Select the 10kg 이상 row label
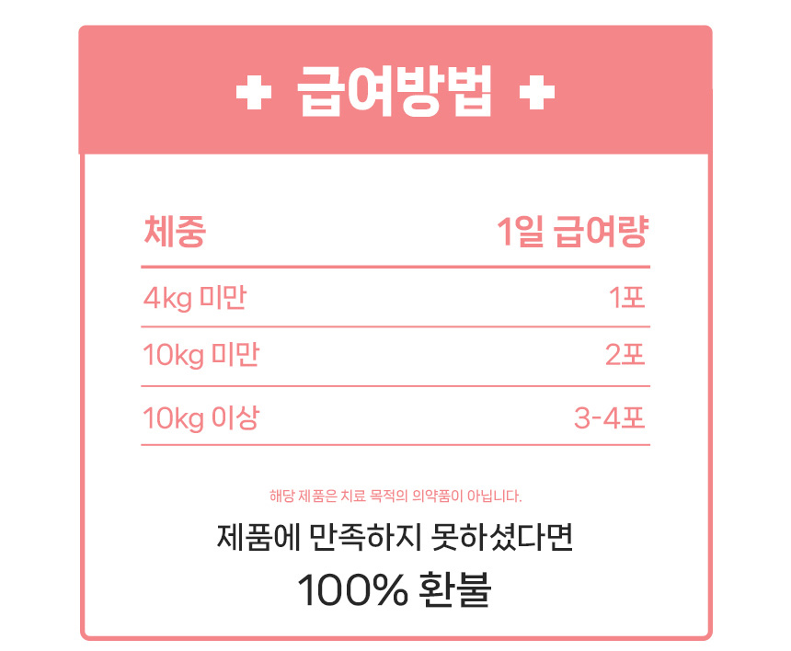Image resolution: width=791 pixels, height=651 pixels. click(x=201, y=418)
